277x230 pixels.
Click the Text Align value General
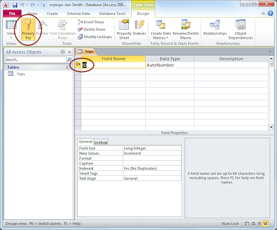coord(152,178)
